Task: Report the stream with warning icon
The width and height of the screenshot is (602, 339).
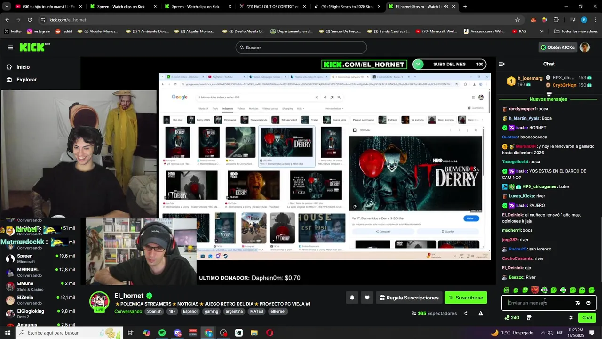Action: (480, 313)
